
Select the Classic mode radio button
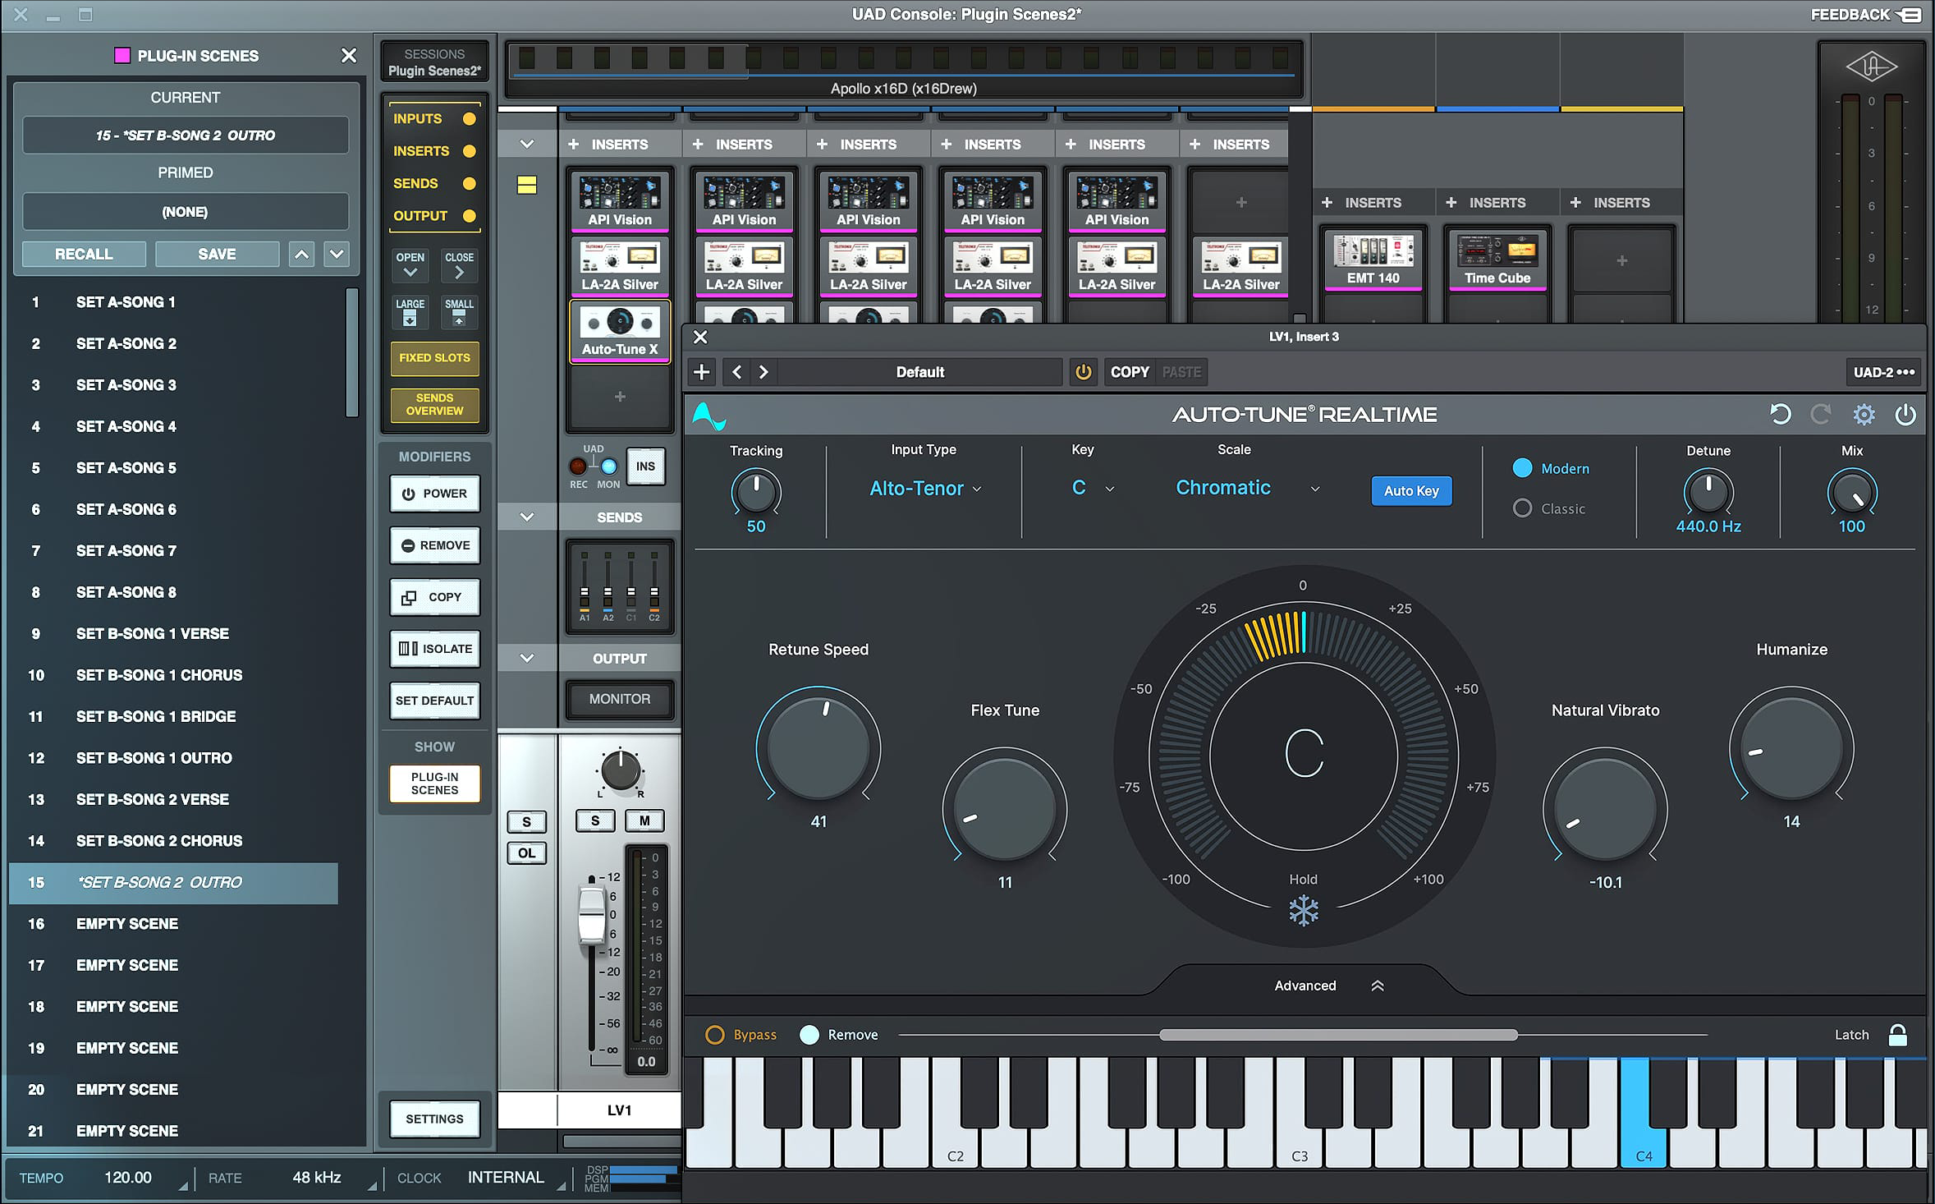(x=1522, y=508)
